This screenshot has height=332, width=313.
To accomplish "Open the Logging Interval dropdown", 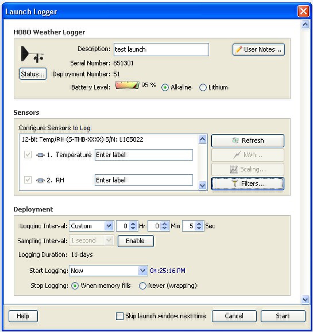I will coord(109,226).
